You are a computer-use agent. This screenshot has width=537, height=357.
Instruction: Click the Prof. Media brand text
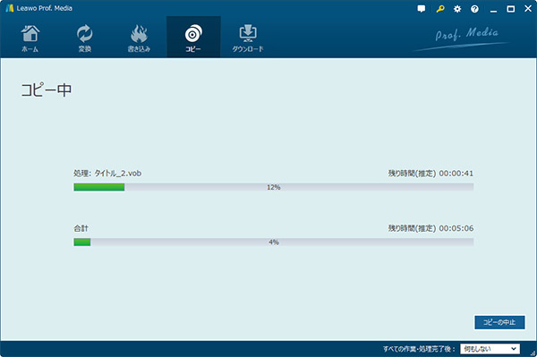(466, 34)
